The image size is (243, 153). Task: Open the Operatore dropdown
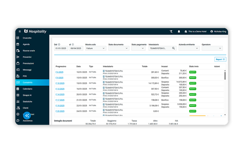(212, 48)
